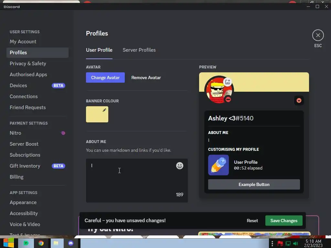Open Gift Inventory settings

(37, 166)
